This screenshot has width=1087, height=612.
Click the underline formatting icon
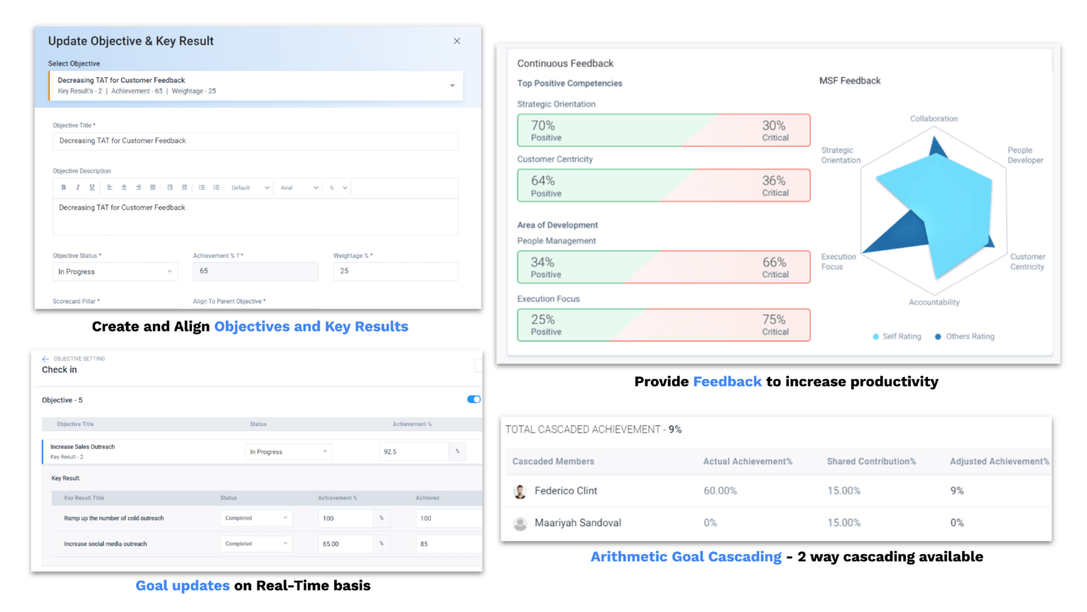pos(92,187)
